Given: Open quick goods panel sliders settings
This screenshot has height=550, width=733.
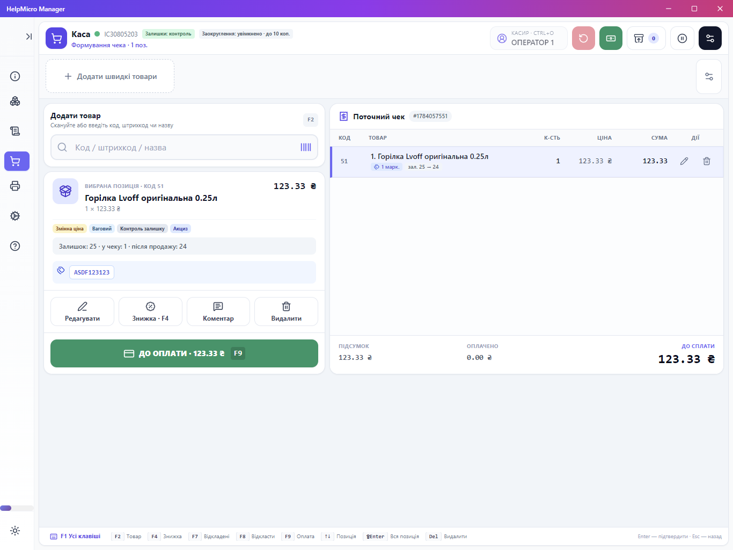Looking at the screenshot, I should 709,76.
